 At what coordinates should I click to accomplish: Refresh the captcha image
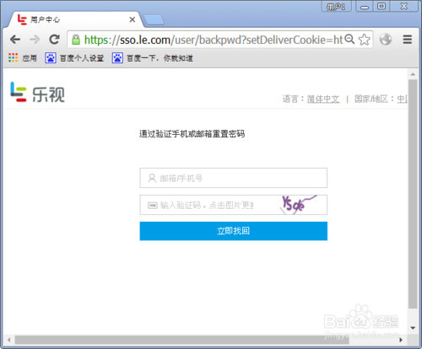click(299, 205)
